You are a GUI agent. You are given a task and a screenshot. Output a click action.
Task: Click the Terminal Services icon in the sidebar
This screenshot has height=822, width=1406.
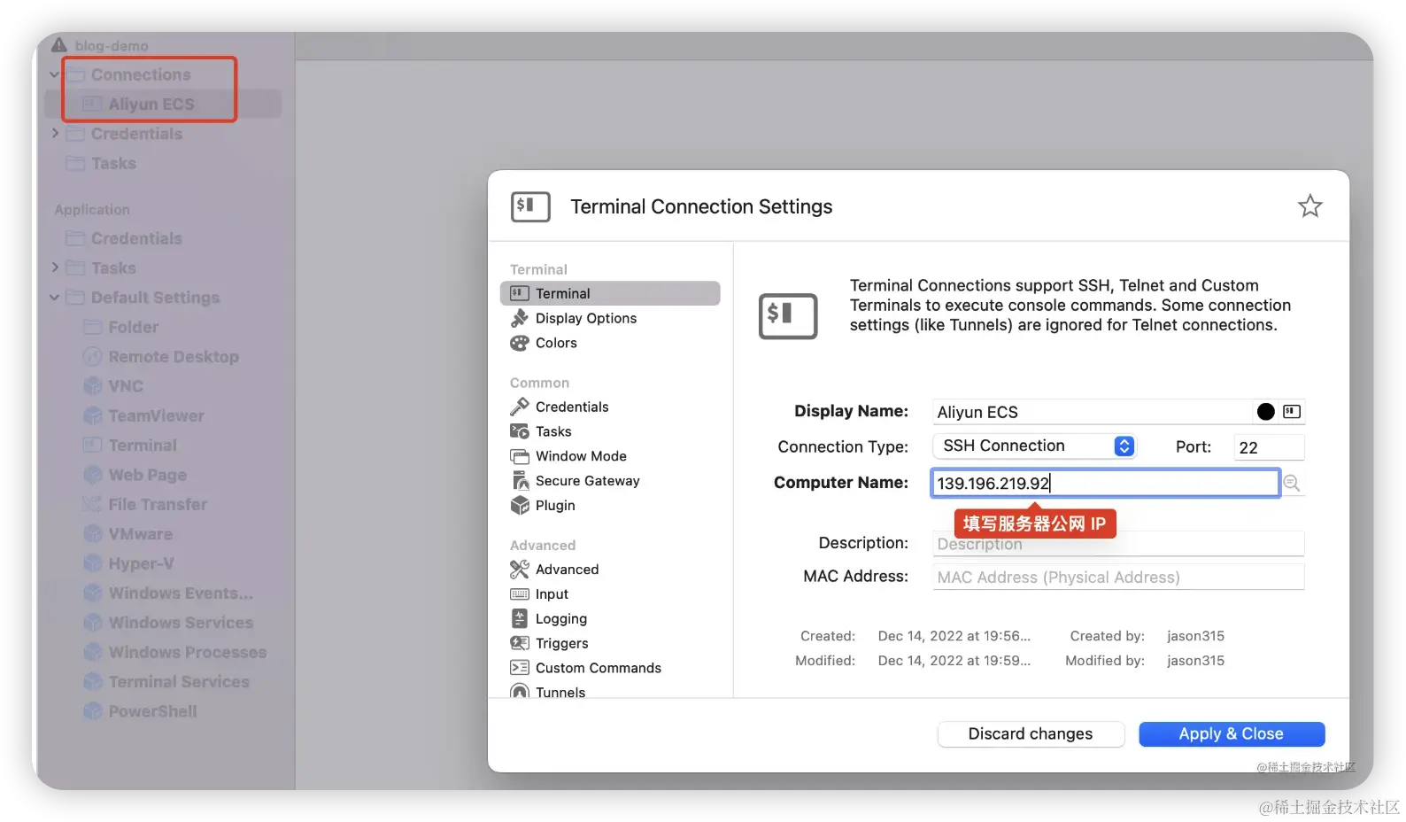coord(92,682)
